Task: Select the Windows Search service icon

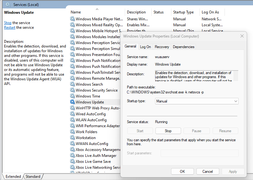Action: [x=72, y=84]
